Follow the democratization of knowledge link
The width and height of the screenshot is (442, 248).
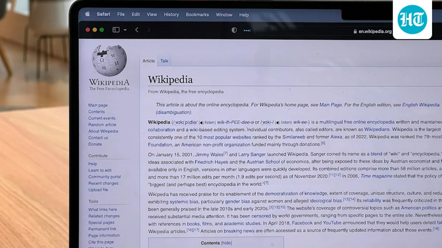pyautogui.click(x=296, y=194)
